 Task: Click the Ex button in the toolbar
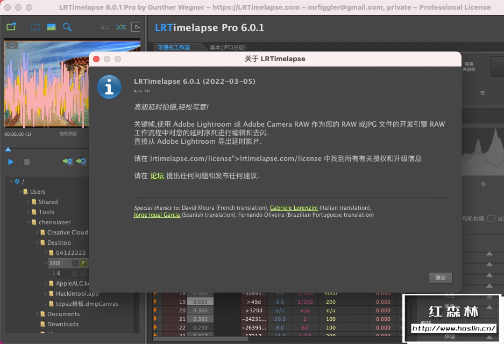(136, 27)
